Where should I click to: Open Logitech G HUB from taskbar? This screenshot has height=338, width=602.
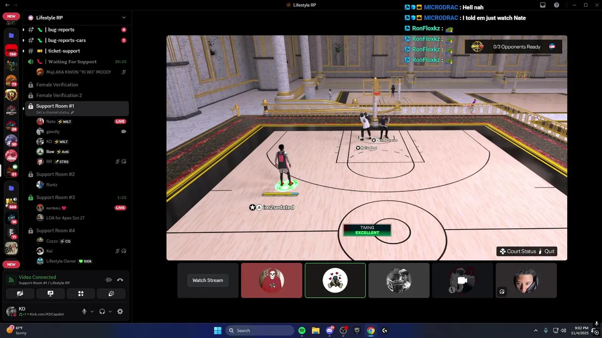tap(385, 330)
